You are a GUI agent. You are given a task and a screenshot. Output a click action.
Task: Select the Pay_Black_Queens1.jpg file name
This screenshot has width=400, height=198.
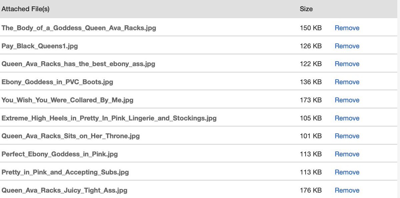click(x=40, y=46)
